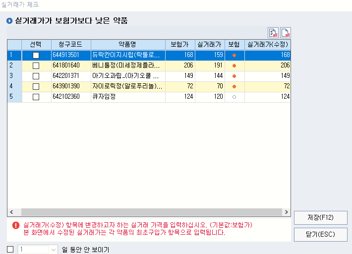Check the 선택 box for 듀락칸이지시럽 row
Image resolution: width=352 pixels, height=254 pixels.
pyautogui.click(x=36, y=55)
